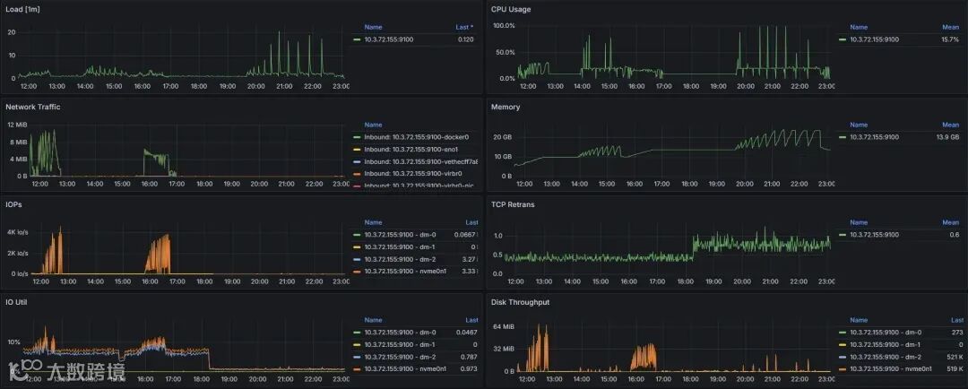Open yellow dm-1 swatch in Disk Throughput legend
The height and width of the screenshot is (389, 968).
842,344
